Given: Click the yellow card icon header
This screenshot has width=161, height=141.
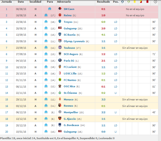Looking at the screenshot, I should (135, 2).
